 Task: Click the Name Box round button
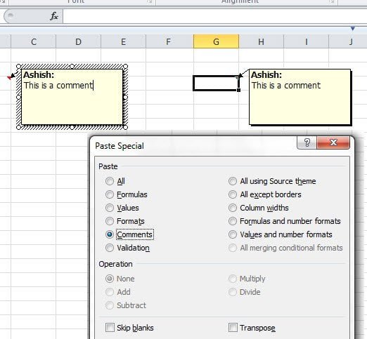[x=10, y=16]
